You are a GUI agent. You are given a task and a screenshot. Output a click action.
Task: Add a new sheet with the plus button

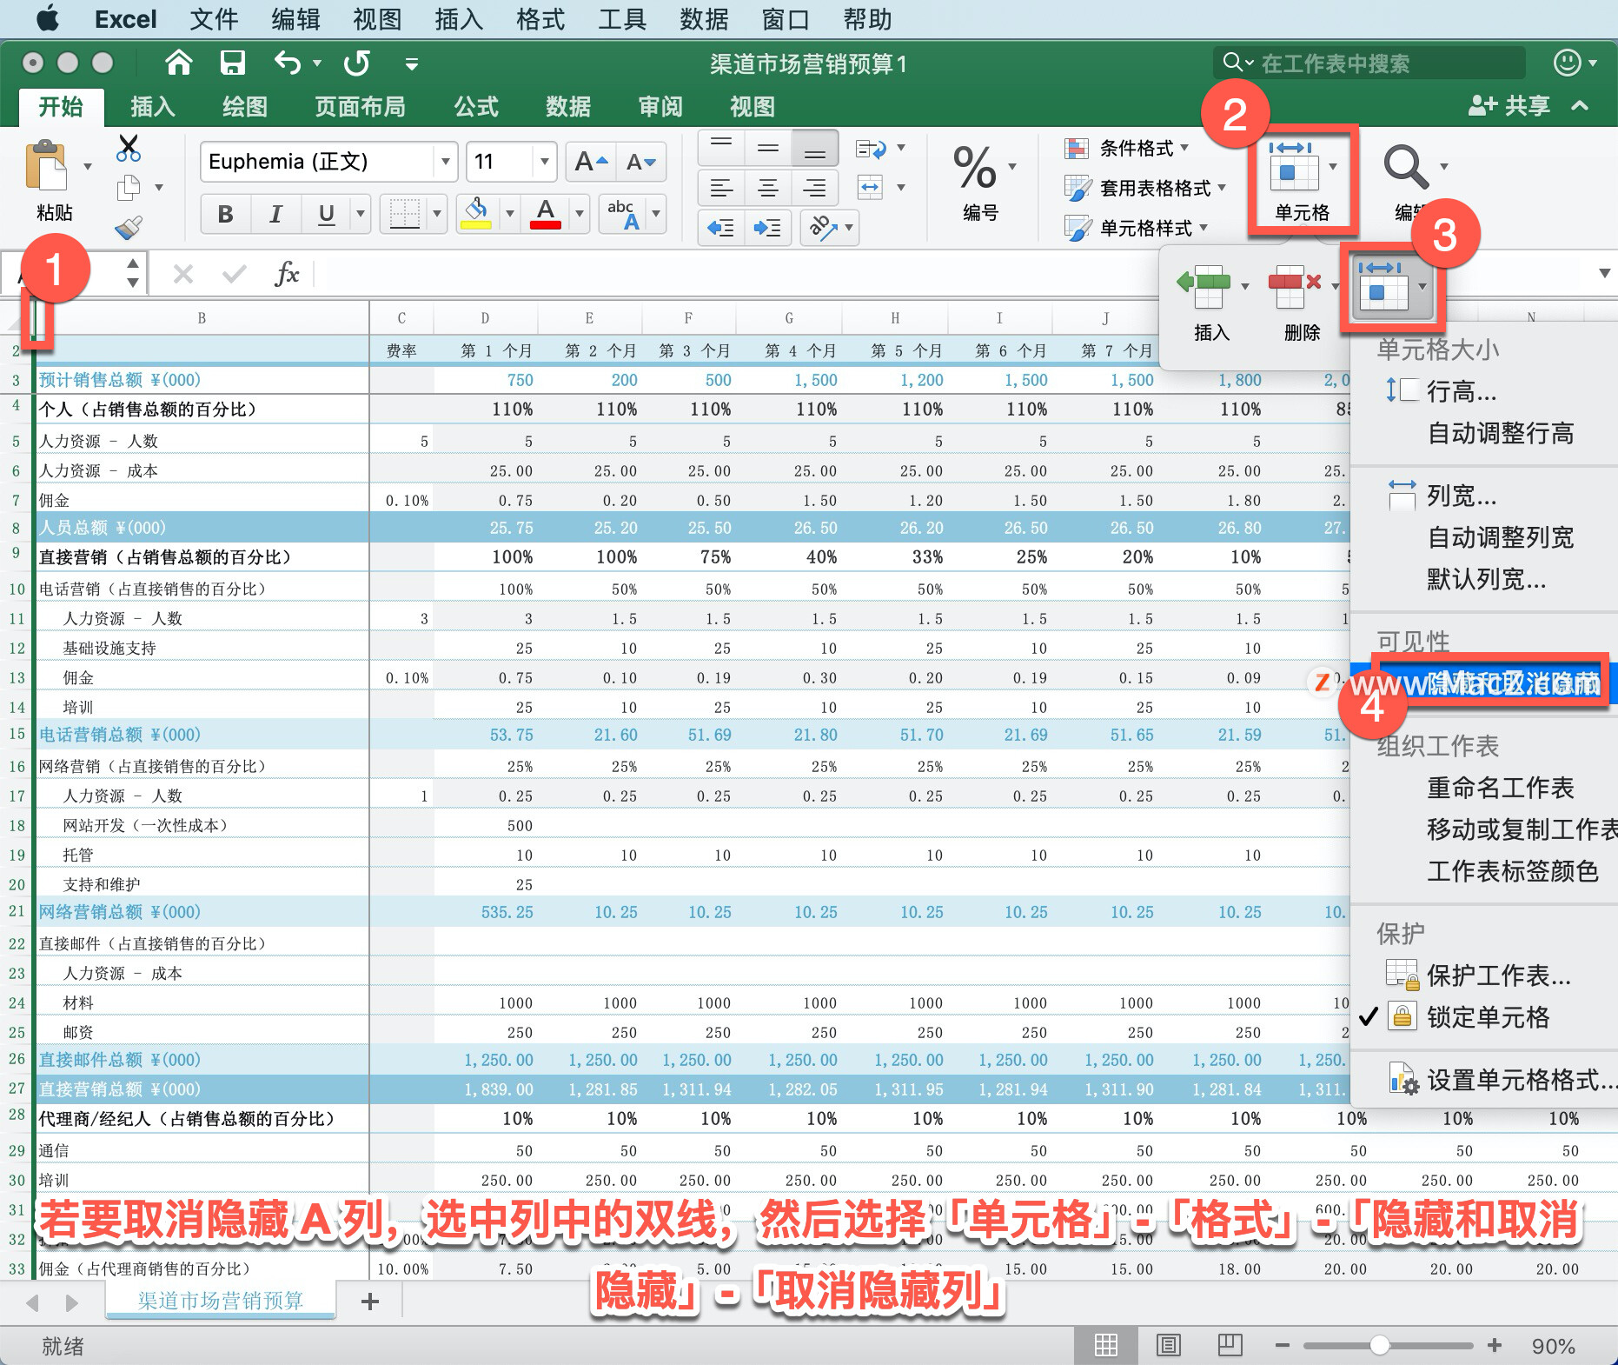pyautogui.click(x=370, y=1301)
